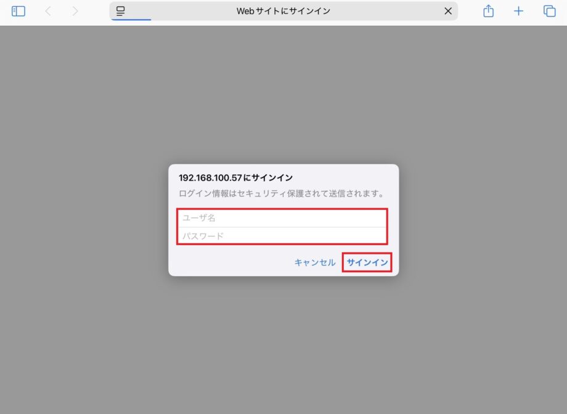The image size is (567, 414).
Task: Click blank dialog area left of キャンセル
Action: point(228,262)
